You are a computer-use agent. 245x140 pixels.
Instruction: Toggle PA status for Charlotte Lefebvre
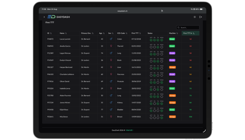tap(155, 75)
